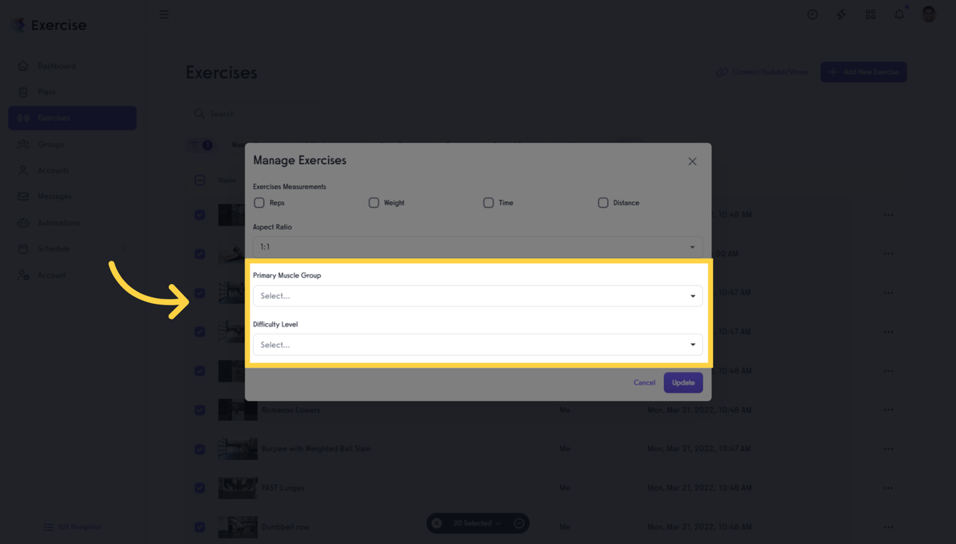Cancel the Manage Exercises dialog
956x544 pixels.
(644, 382)
